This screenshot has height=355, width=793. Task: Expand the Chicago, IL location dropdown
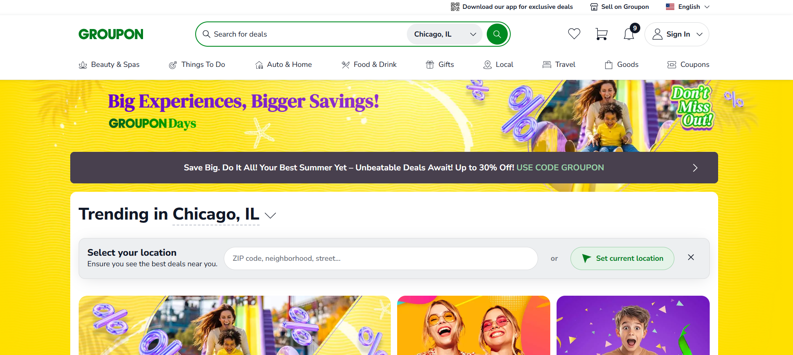[445, 34]
